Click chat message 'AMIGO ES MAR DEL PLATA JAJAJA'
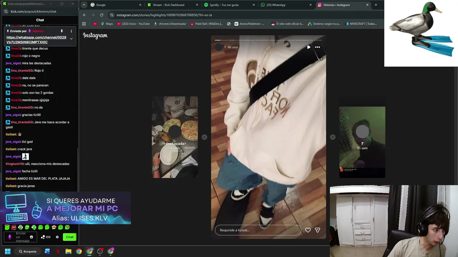 pos(44,178)
